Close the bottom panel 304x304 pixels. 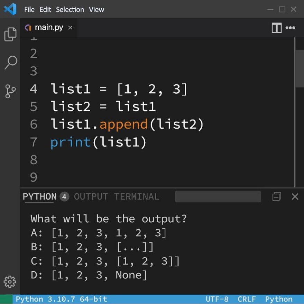pyautogui.click(x=295, y=196)
